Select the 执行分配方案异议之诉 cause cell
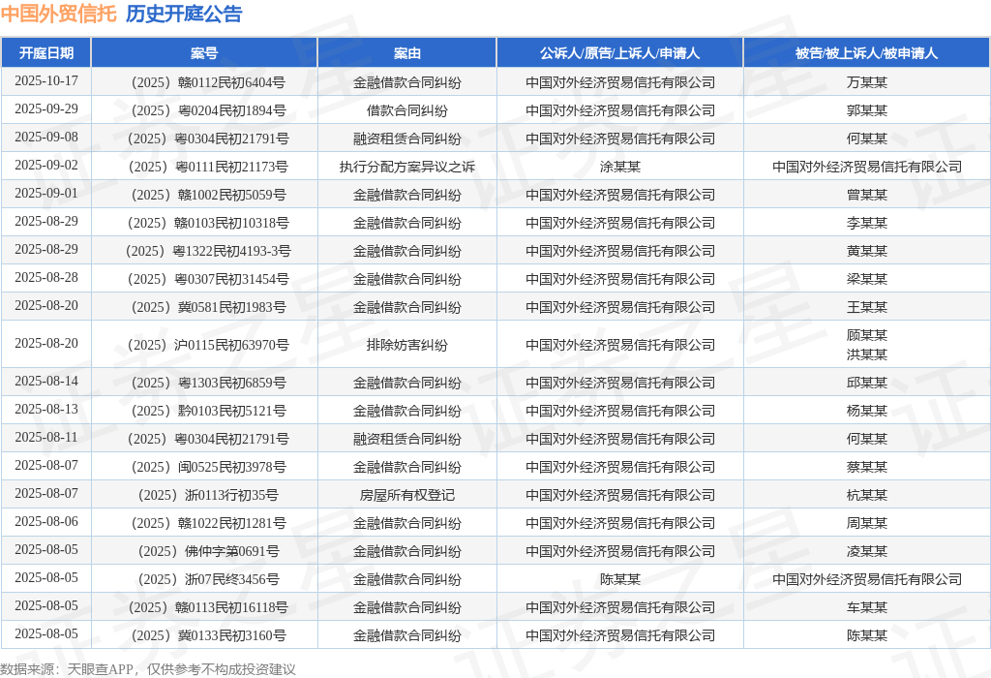The height and width of the screenshot is (678, 991). point(407,167)
